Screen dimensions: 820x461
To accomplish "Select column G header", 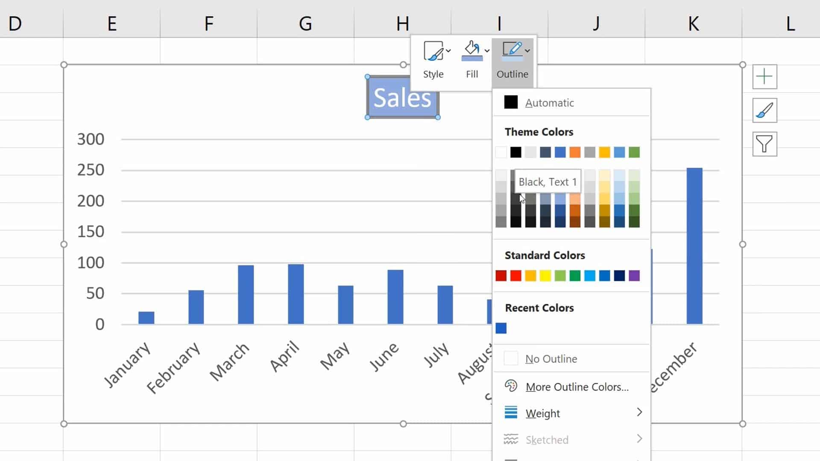I will pos(306,23).
